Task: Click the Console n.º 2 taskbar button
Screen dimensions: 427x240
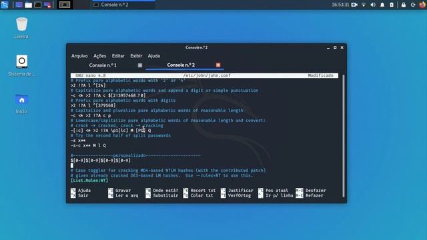Action: [124, 5]
